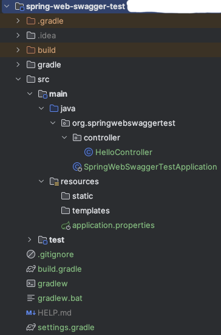This screenshot has width=221, height=335.
Task: Select the resources folder name
Action: [x=80, y=181]
